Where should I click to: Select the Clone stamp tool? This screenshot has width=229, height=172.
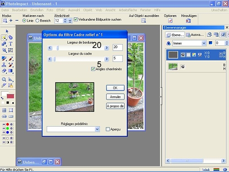4,65
